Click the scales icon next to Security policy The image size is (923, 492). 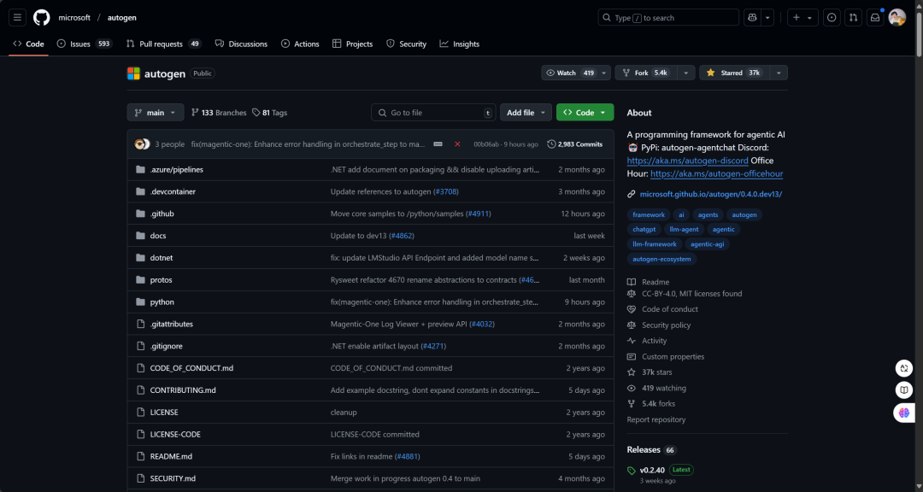pos(632,325)
